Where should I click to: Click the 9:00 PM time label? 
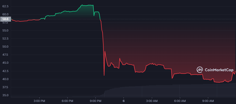pyautogui.click(x=95, y=101)
